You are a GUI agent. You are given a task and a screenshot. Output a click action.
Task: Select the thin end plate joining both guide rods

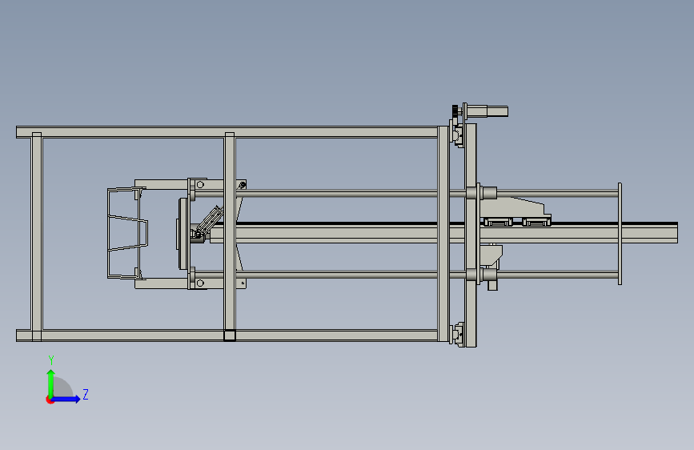click(x=620, y=234)
